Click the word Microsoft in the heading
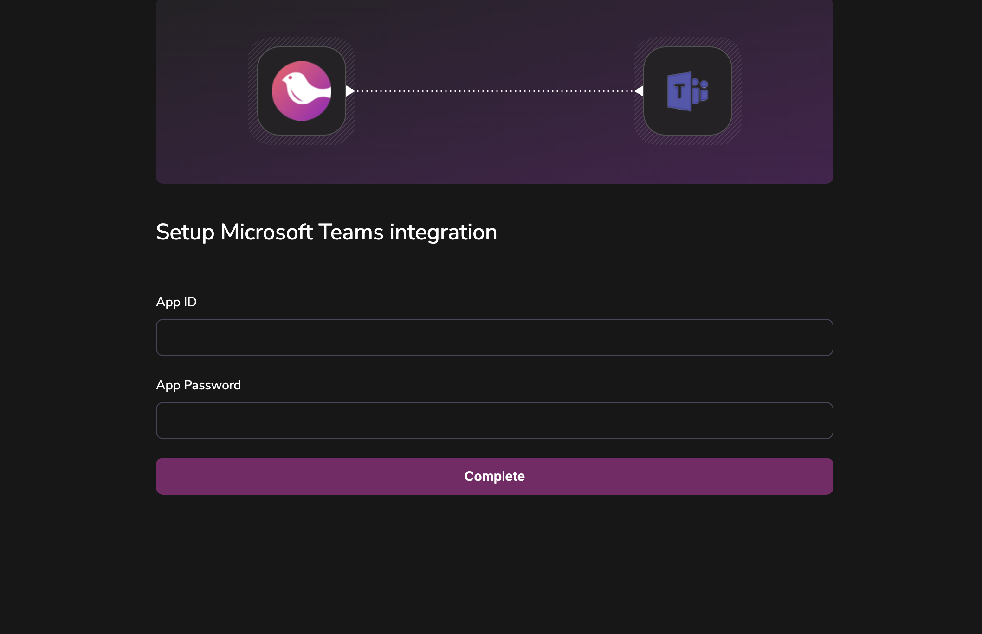The image size is (982, 634). click(267, 232)
